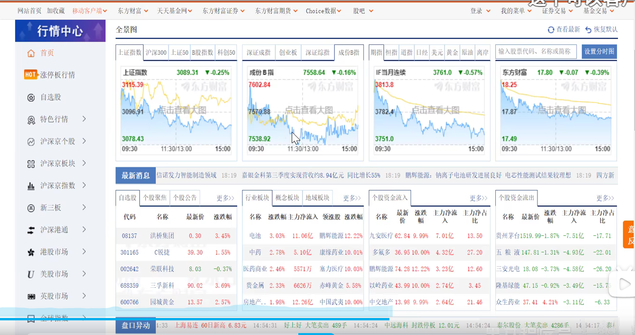
Task: Click the video play button at right edge
Action: (x=625, y=284)
